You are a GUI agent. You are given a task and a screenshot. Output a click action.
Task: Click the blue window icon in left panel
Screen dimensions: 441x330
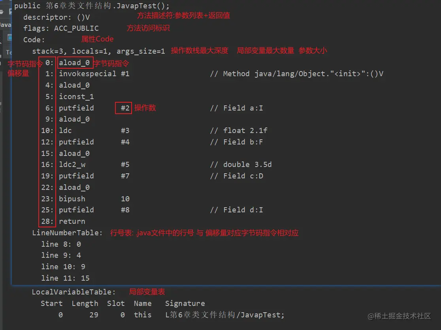click(10, 37)
